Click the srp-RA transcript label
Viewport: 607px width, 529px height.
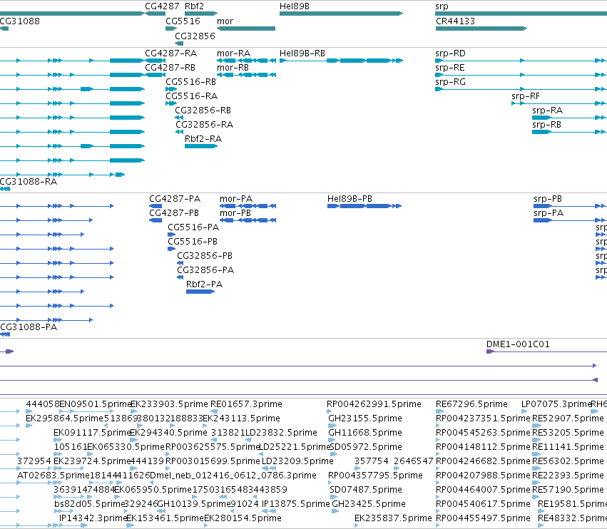[547, 111]
